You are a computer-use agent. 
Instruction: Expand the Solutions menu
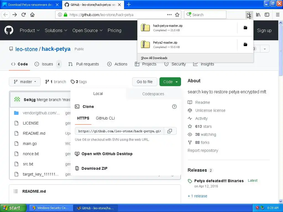point(56,30)
